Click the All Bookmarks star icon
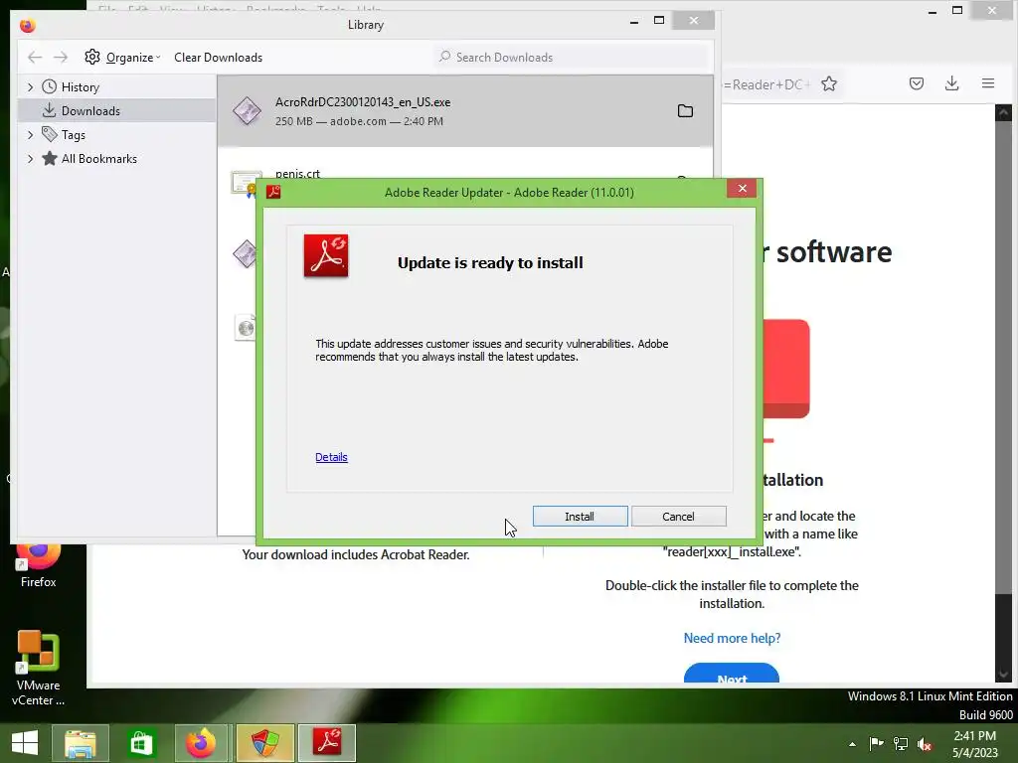The width and height of the screenshot is (1018, 763). pos(50,158)
